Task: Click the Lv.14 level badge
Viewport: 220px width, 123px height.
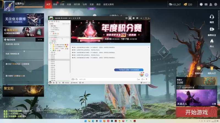Action: click(92, 9)
